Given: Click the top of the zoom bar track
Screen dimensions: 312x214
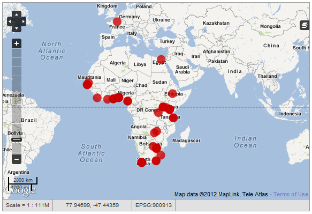Looking at the screenshot, I should (17, 53).
